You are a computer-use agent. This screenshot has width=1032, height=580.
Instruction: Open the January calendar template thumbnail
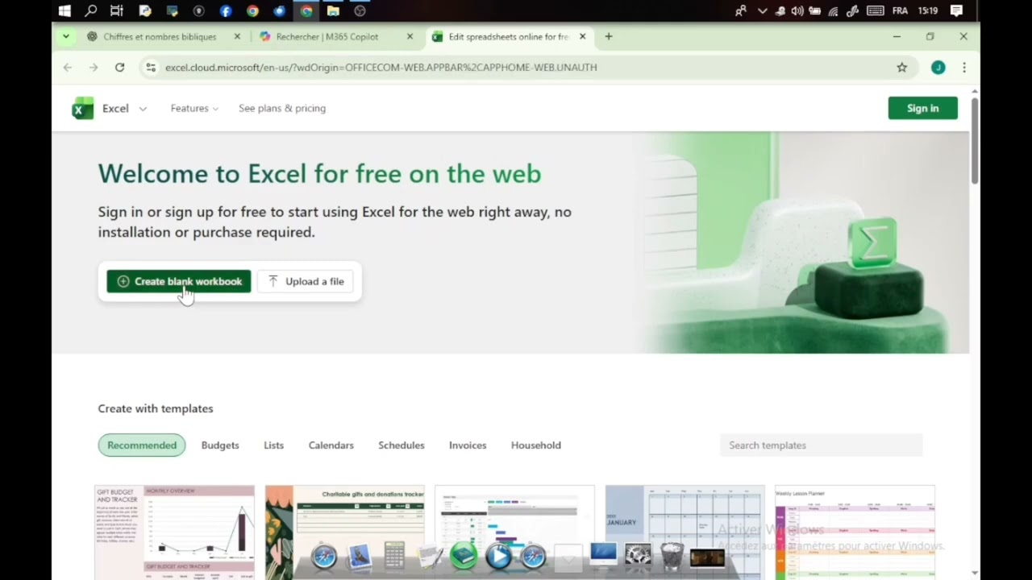click(685, 532)
